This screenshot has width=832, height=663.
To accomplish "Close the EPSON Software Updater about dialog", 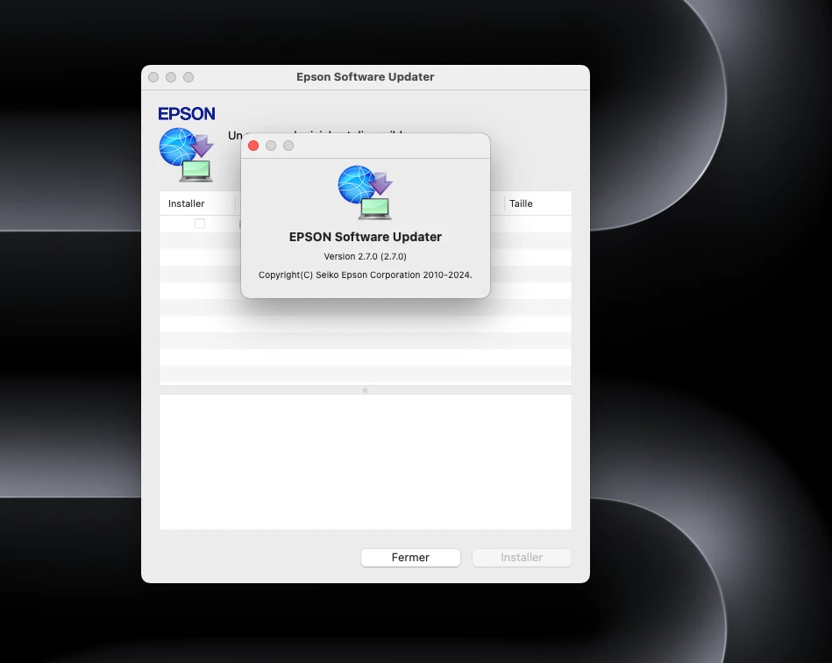I will [253, 146].
